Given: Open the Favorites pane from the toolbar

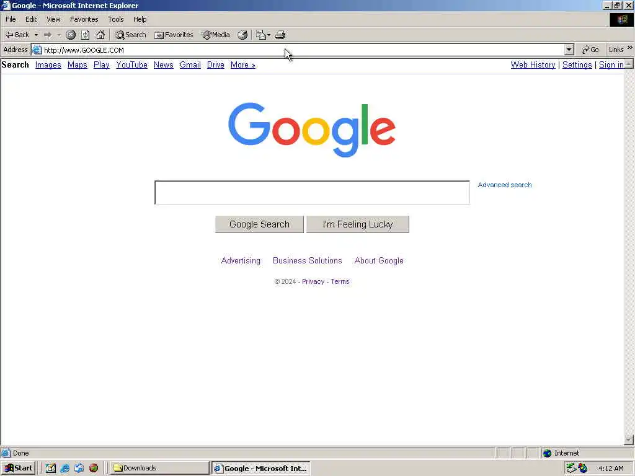Looking at the screenshot, I should point(174,35).
